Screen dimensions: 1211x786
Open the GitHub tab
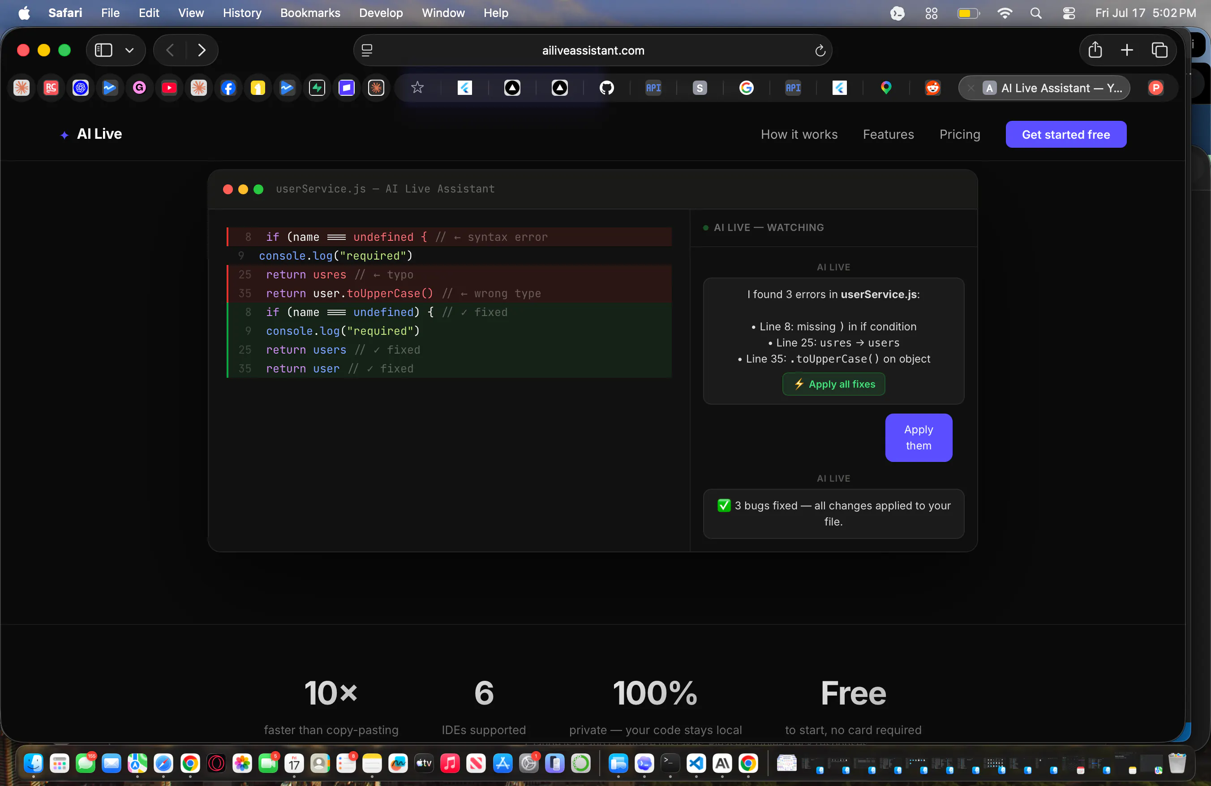click(x=606, y=88)
